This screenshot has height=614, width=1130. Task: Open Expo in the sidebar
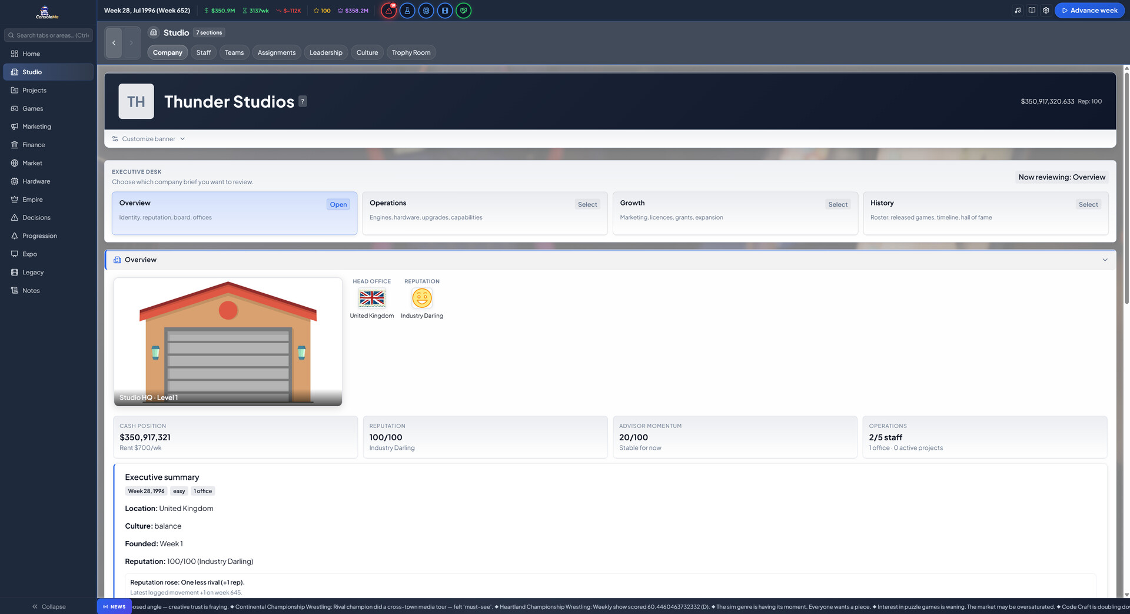coord(48,254)
